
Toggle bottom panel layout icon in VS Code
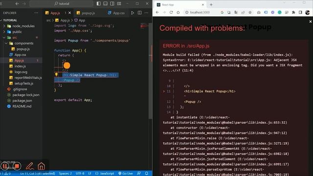point(106,3)
